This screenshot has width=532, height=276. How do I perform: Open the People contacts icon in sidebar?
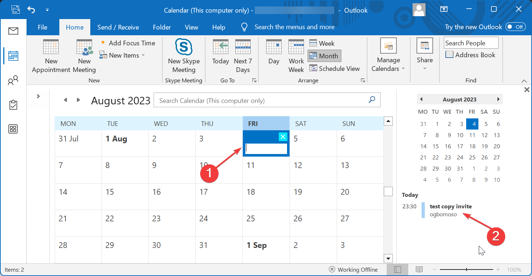(13, 80)
